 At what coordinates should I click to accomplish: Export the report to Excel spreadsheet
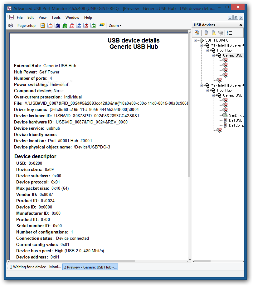65,25
